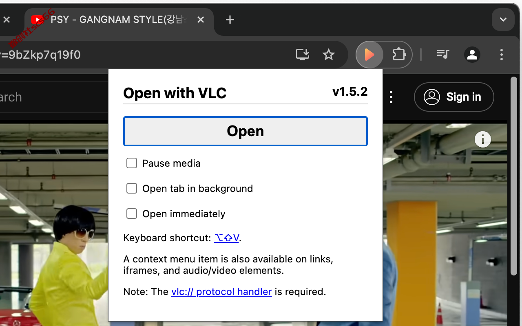Open Chrome's three-dot menu
This screenshot has height=326, width=522.
(502, 54)
